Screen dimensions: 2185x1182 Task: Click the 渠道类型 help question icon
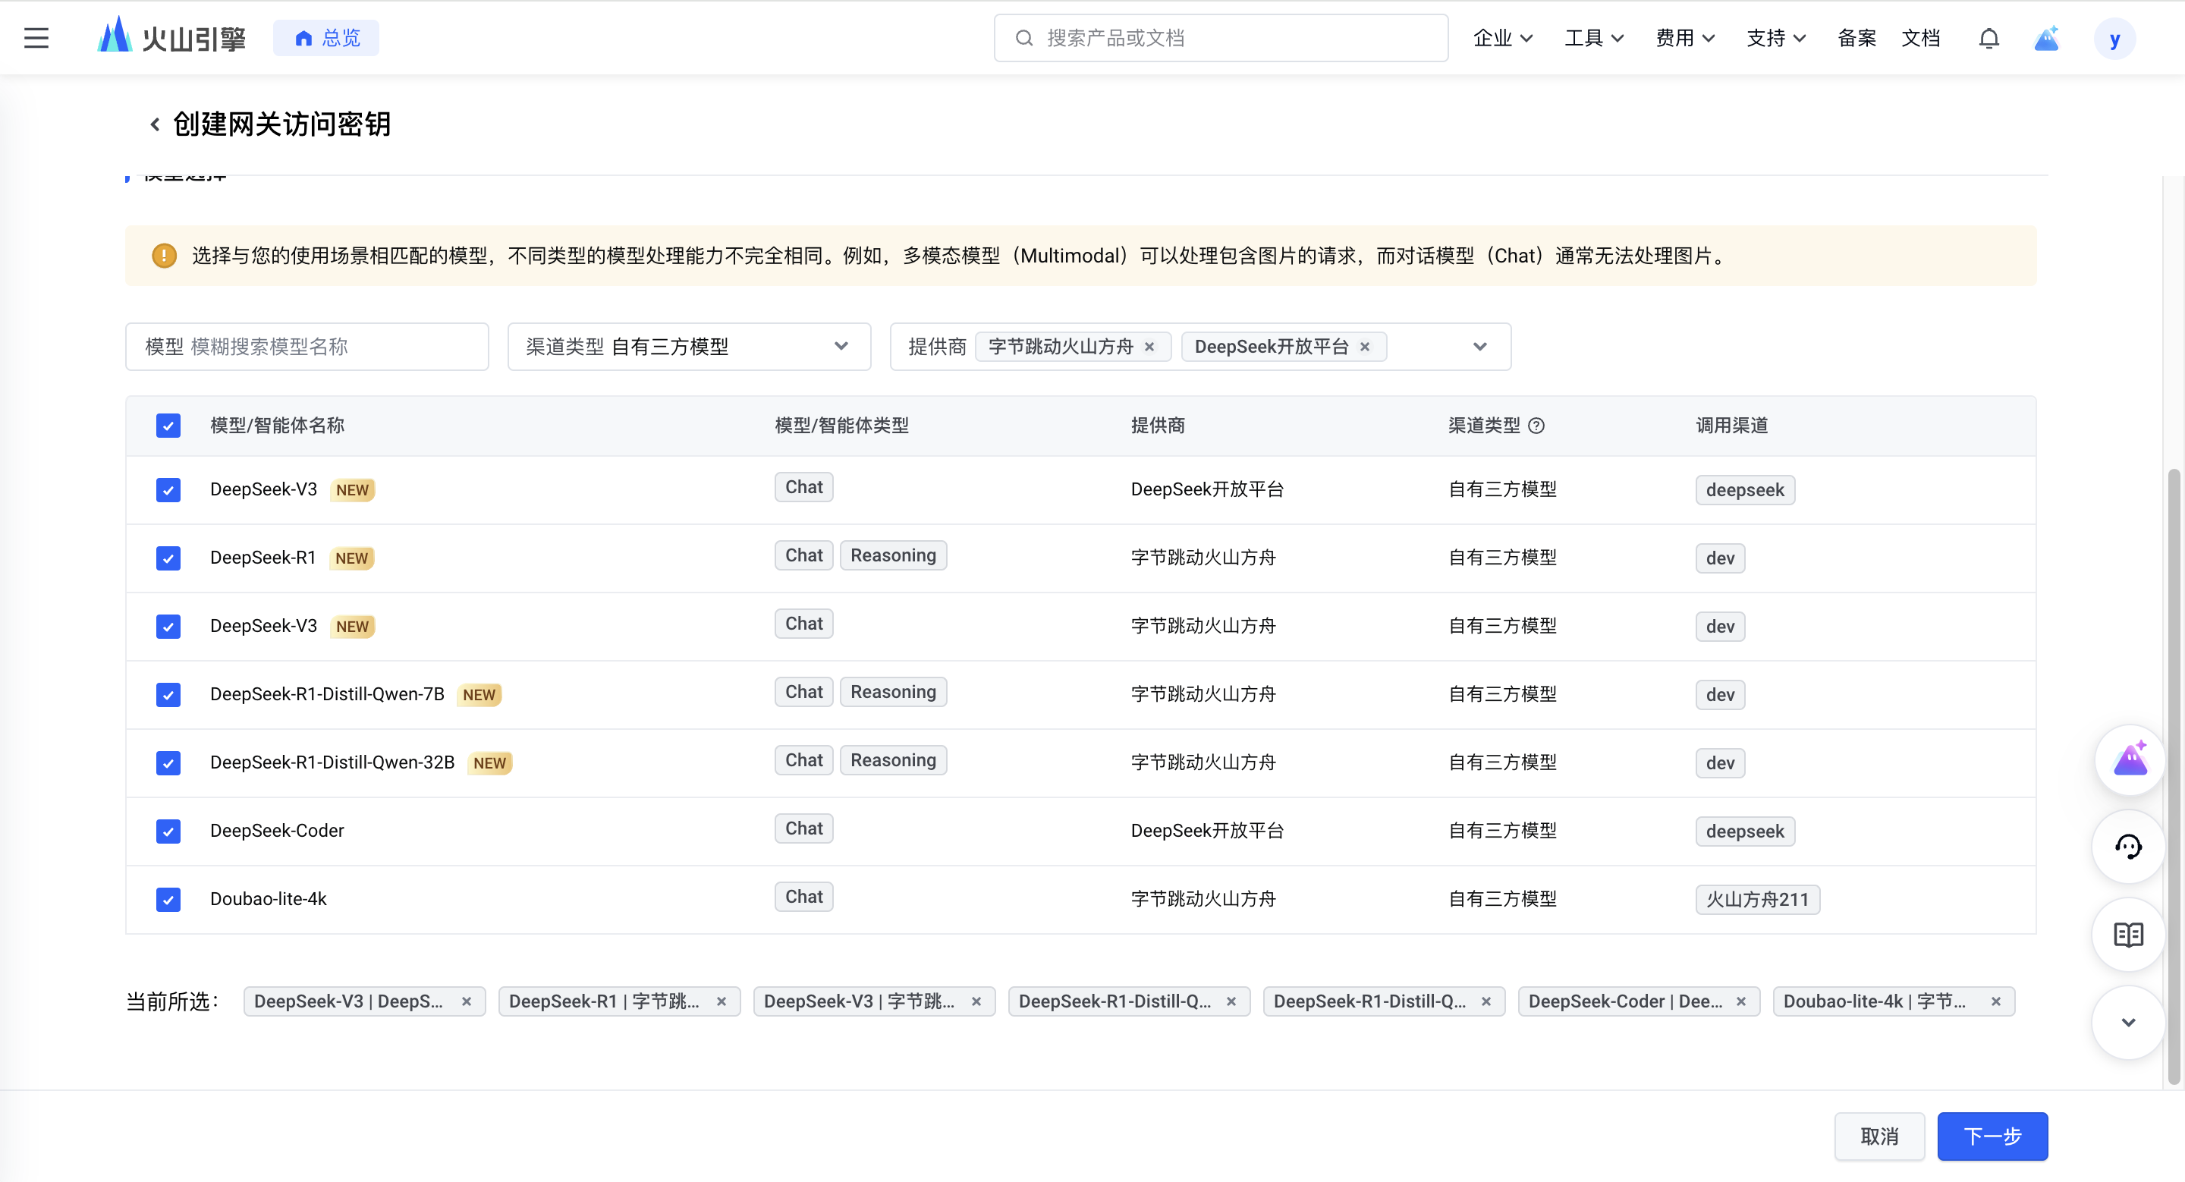pos(1536,426)
